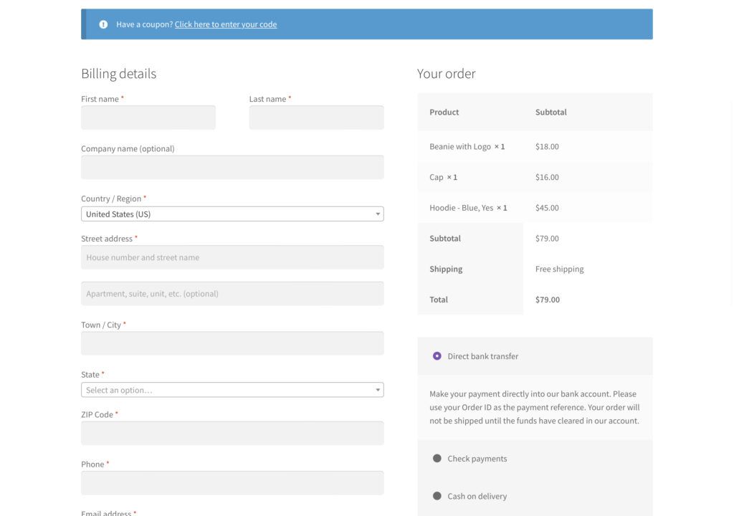The image size is (734, 516).
Task: Choose Check payments radio button
Action: coord(437,459)
